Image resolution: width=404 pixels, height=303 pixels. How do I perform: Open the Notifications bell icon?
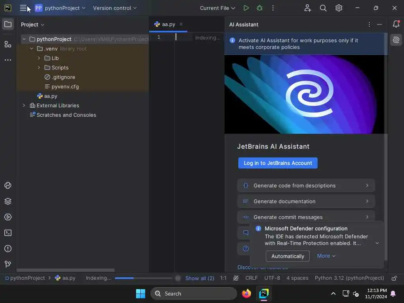[396, 24]
